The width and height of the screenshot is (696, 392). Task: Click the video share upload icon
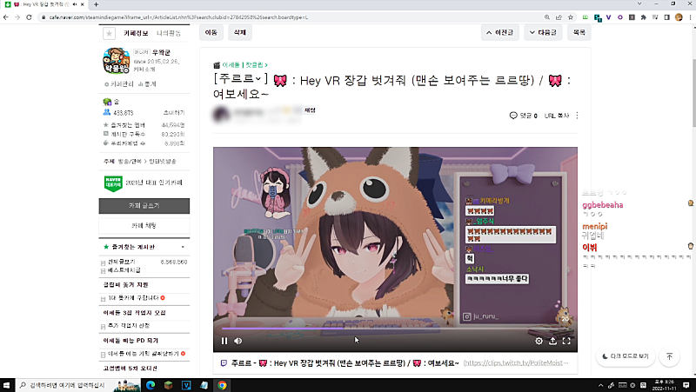click(x=552, y=341)
